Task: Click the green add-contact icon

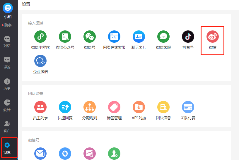Action: (114, 154)
